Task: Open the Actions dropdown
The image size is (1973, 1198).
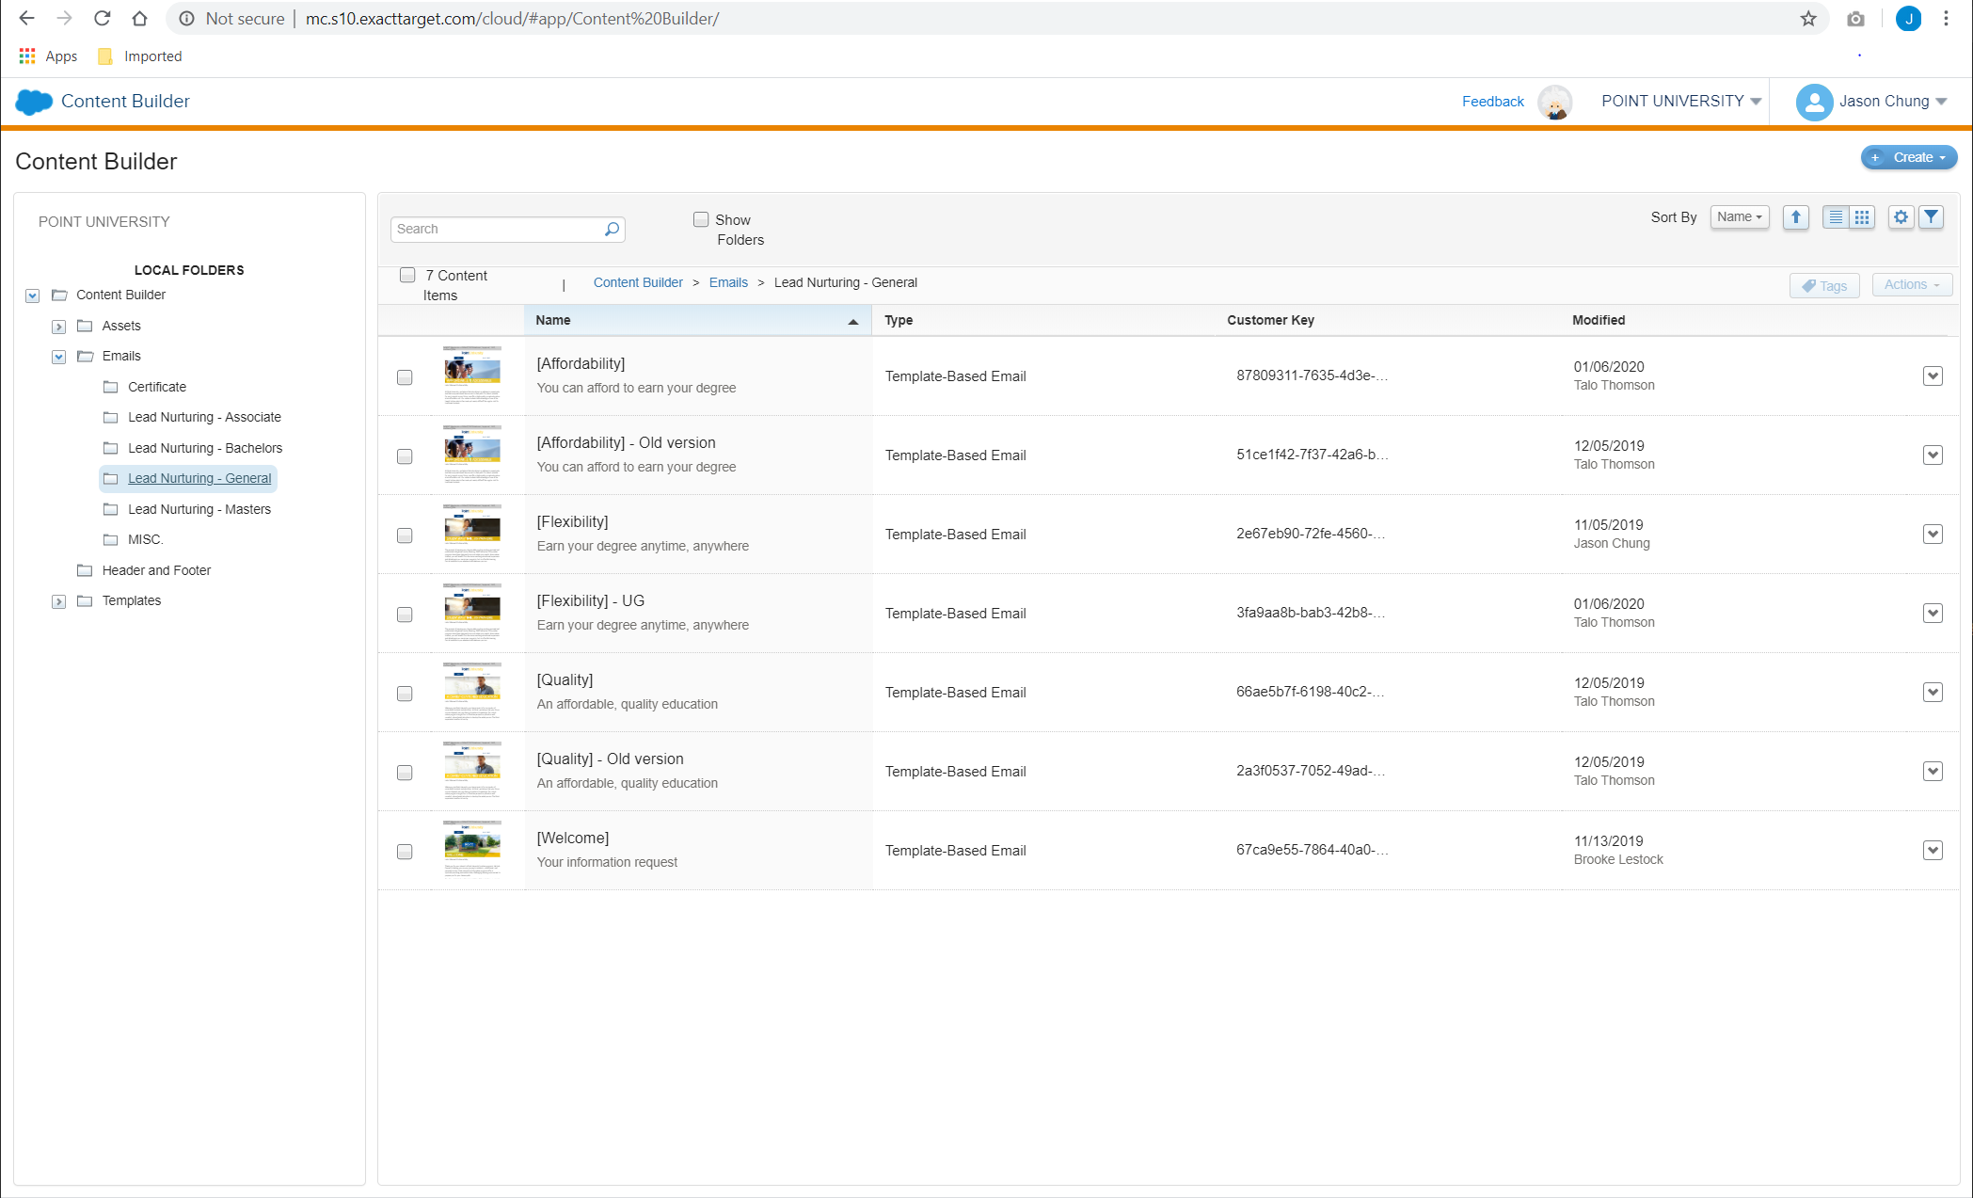Action: click(1912, 285)
